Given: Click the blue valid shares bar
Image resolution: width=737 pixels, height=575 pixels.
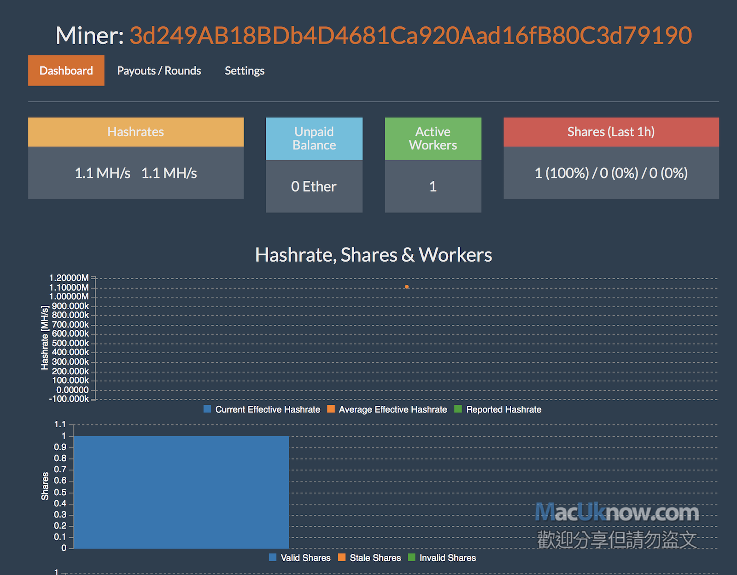Looking at the screenshot, I should (181, 492).
